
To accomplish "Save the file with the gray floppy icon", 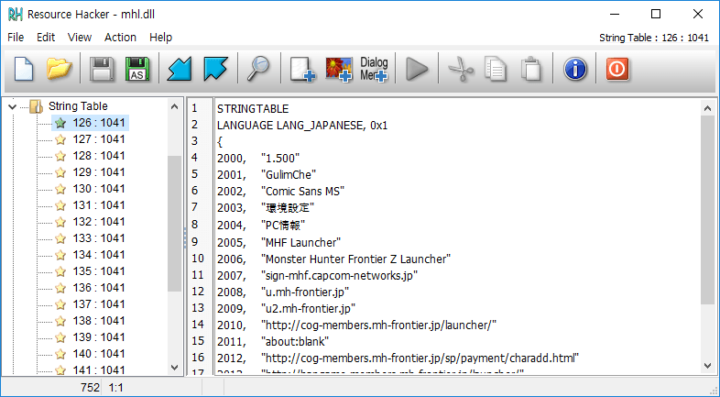I will click(x=102, y=69).
